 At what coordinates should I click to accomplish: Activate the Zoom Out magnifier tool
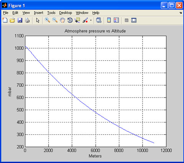point(55,20)
